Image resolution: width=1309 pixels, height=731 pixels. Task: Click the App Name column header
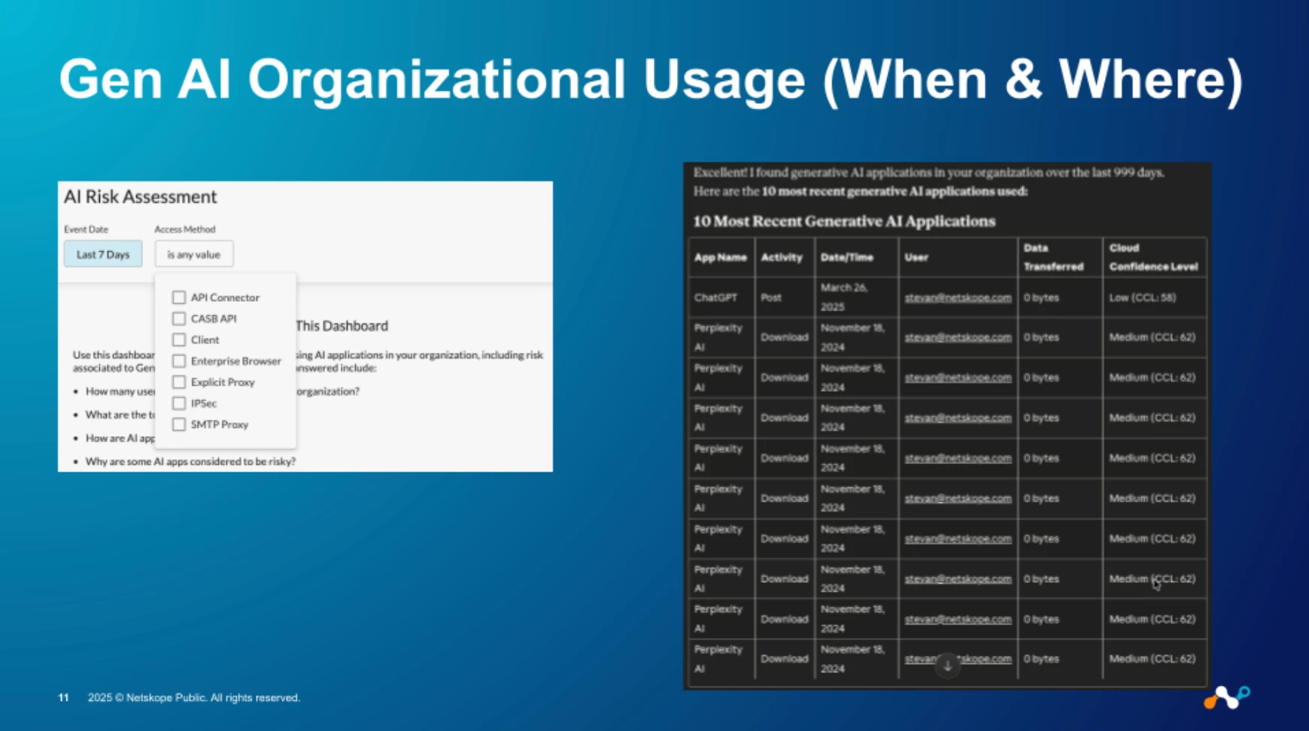720,257
